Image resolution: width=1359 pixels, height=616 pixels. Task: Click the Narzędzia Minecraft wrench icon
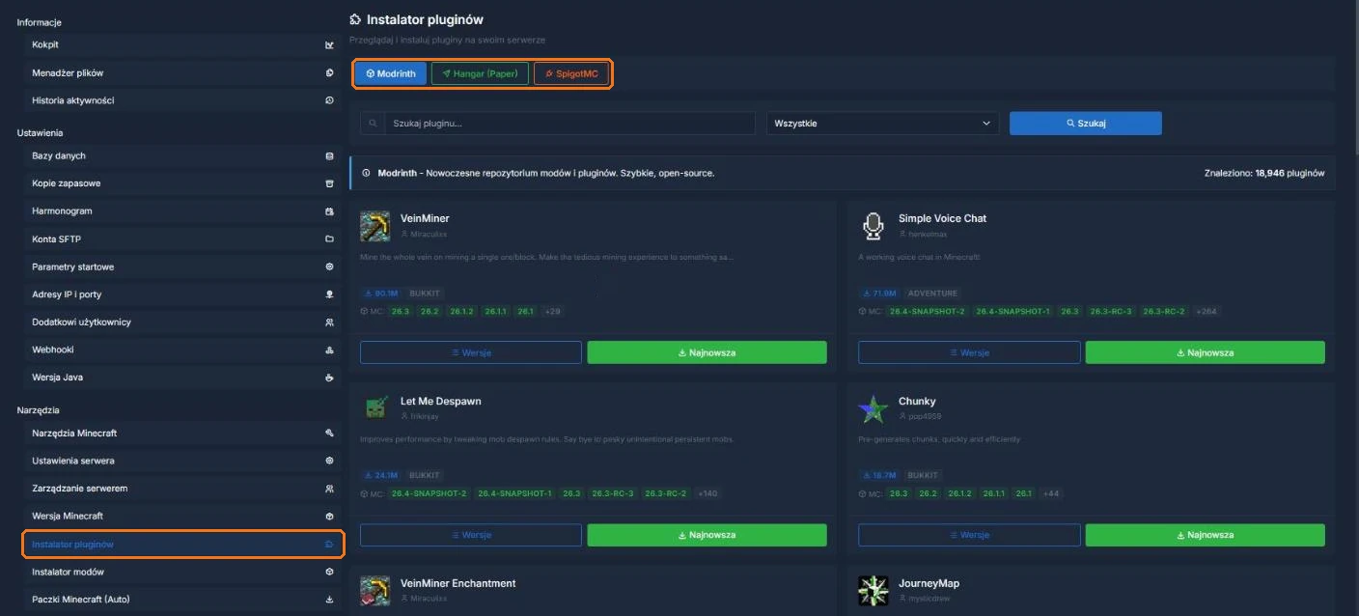(329, 434)
